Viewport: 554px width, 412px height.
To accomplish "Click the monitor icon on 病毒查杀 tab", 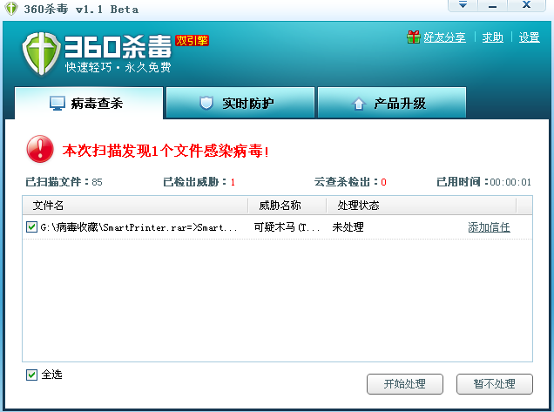I will [57, 104].
